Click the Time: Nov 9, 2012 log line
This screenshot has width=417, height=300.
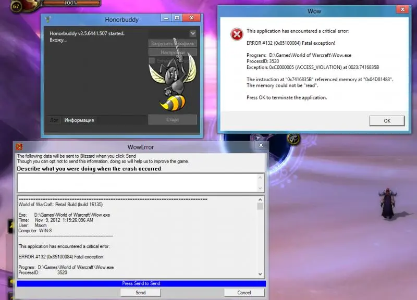pyautogui.click(x=56, y=220)
